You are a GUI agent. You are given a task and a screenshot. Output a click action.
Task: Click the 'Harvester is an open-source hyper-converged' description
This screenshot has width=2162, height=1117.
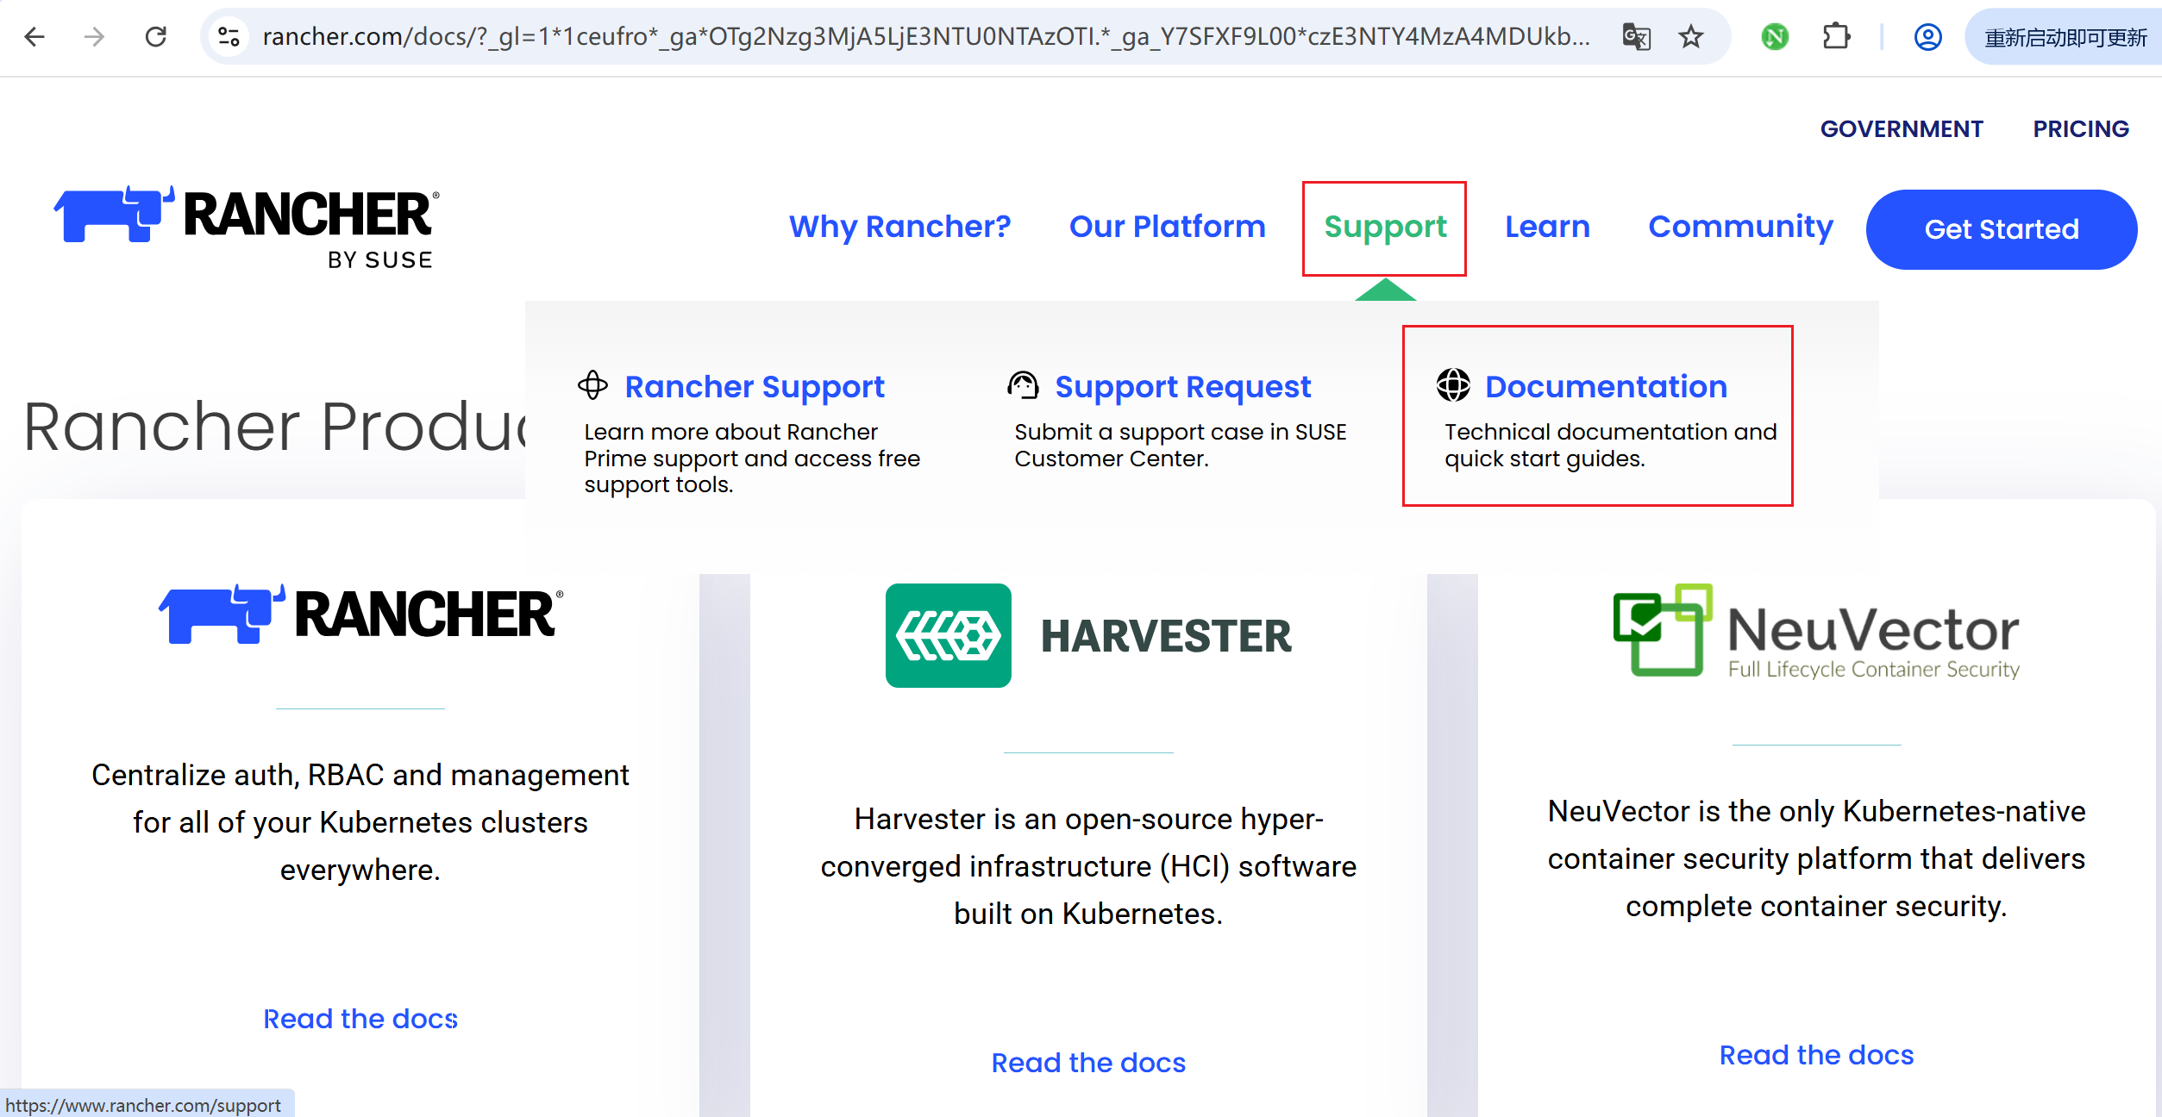pos(1088,866)
